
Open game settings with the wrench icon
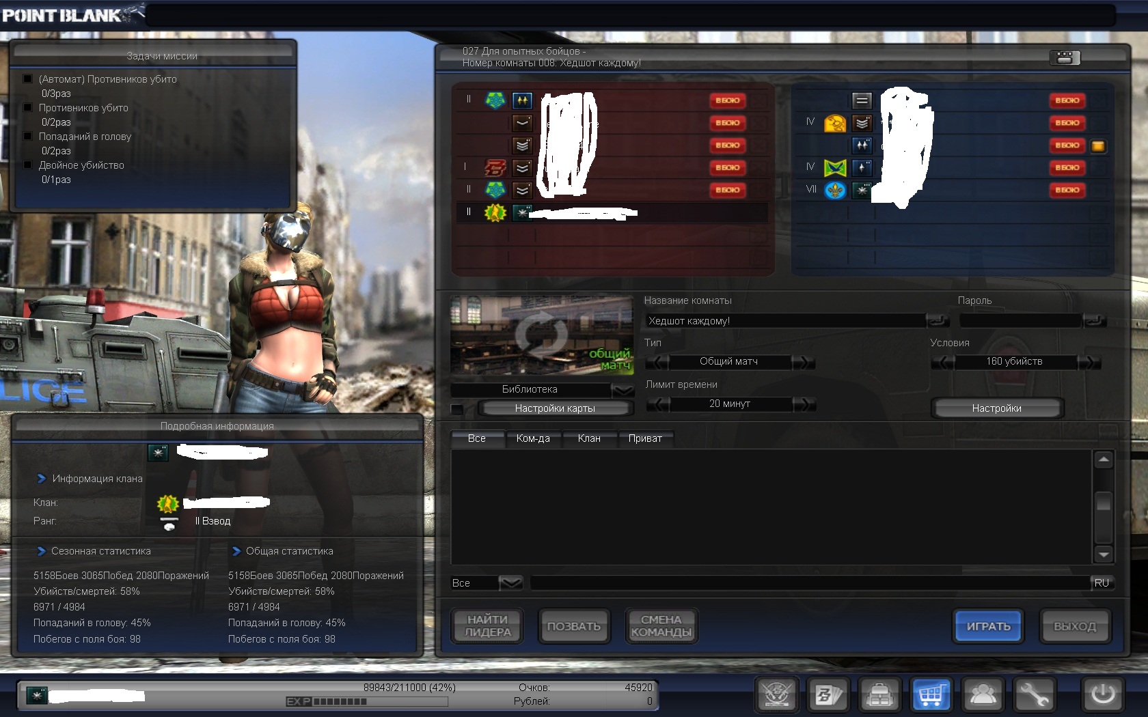pyautogui.click(x=1034, y=695)
